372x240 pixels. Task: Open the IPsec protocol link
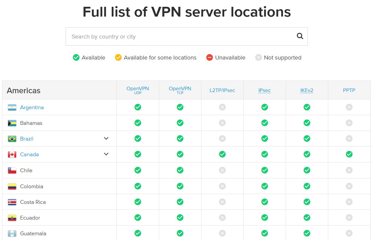point(264,91)
